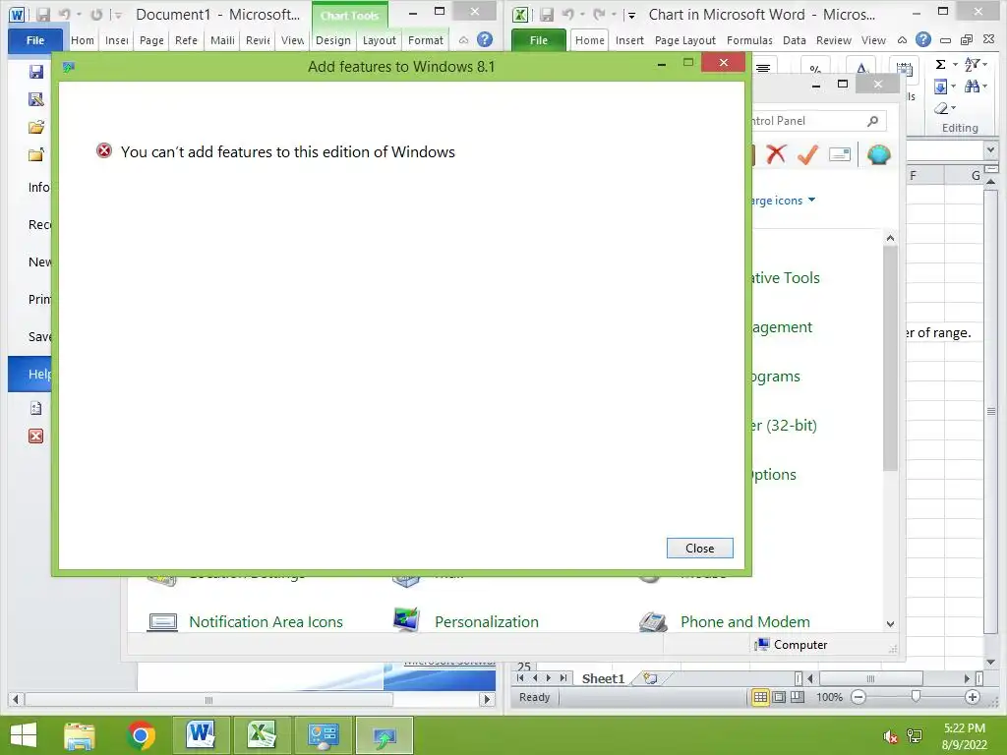
Task: Open Word Chart Tools Design tab
Action: click(332, 39)
